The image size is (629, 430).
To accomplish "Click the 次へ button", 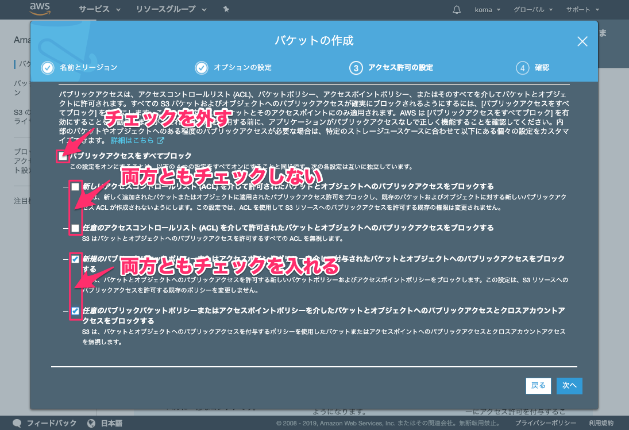I will coord(569,386).
